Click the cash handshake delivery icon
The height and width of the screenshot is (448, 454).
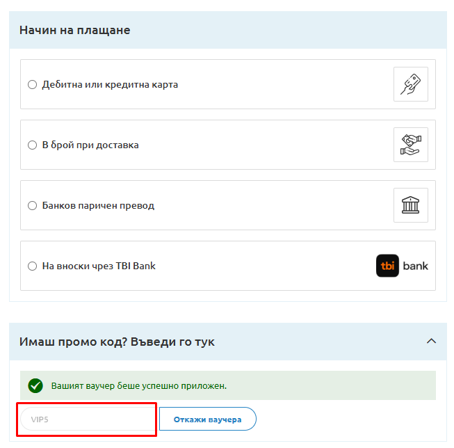click(410, 145)
